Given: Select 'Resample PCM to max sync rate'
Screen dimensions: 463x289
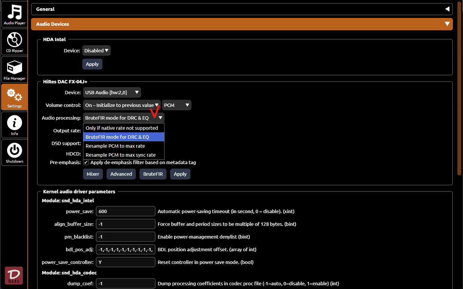Looking at the screenshot, I should (120, 155).
